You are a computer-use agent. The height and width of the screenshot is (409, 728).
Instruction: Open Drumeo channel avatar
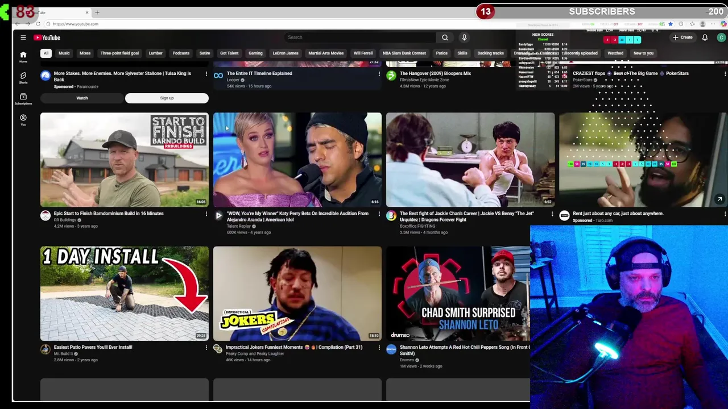click(x=391, y=349)
